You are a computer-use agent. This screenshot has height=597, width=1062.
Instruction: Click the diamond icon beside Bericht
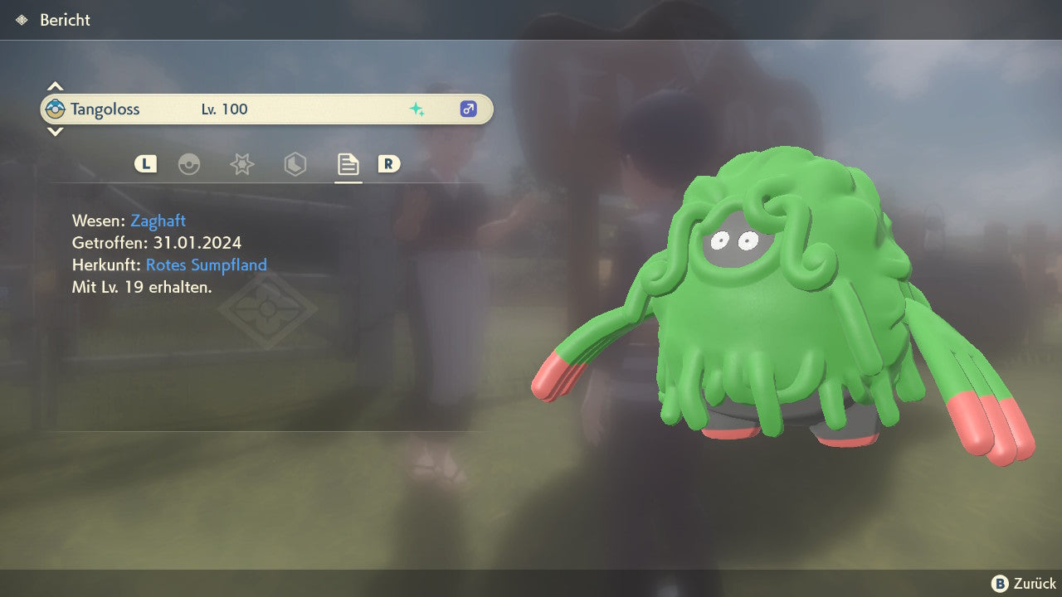(x=22, y=20)
